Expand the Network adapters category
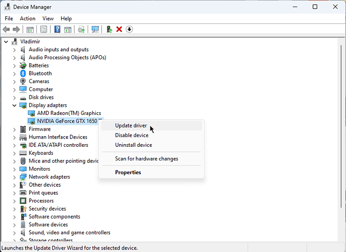Image resolution: width=346 pixels, height=252 pixels. point(14,177)
